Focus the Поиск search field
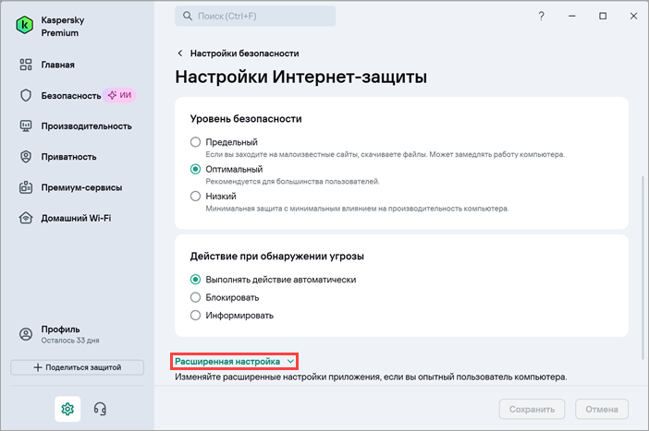This screenshot has height=431, width=649. coord(255,16)
